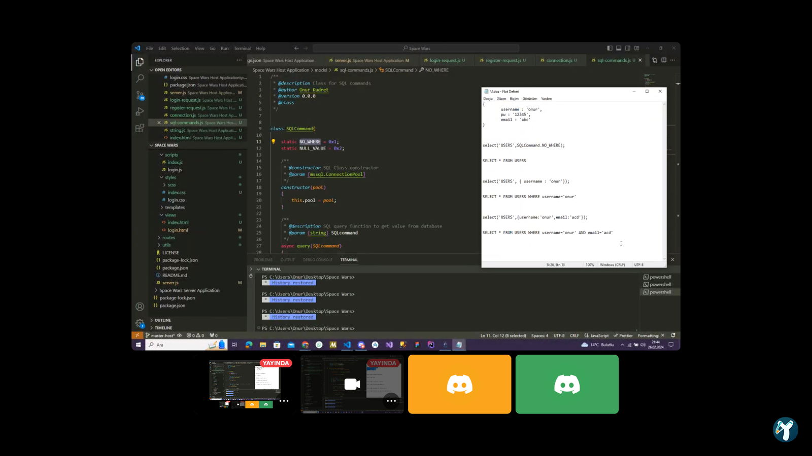Click the remote window indicator in status bar

pyautogui.click(x=137, y=335)
